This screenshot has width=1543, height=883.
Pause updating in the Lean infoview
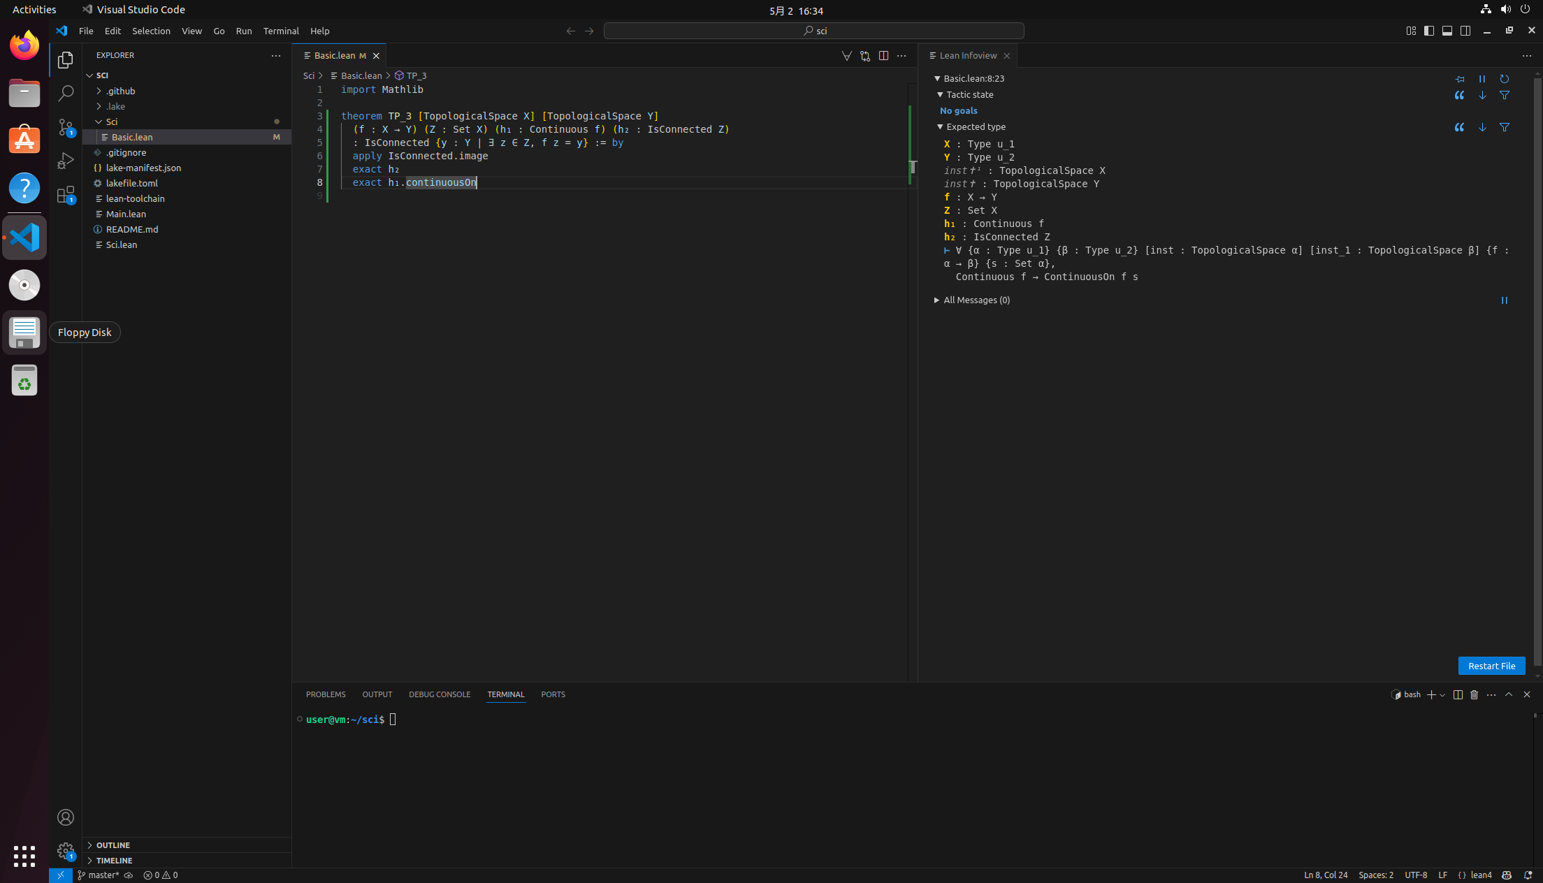coord(1482,79)
